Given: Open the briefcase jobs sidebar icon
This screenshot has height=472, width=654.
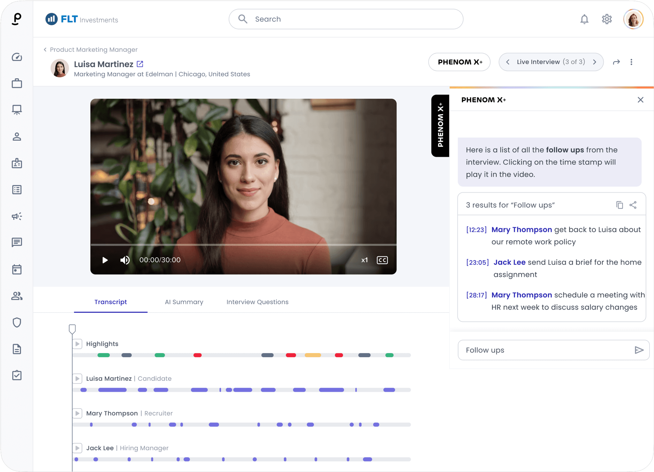Looking at the screenshot, I should [17, 83].
